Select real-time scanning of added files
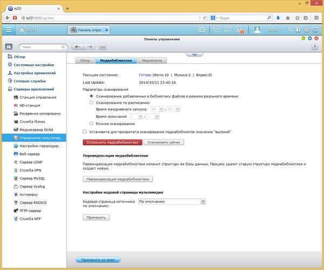 (91, 96)
